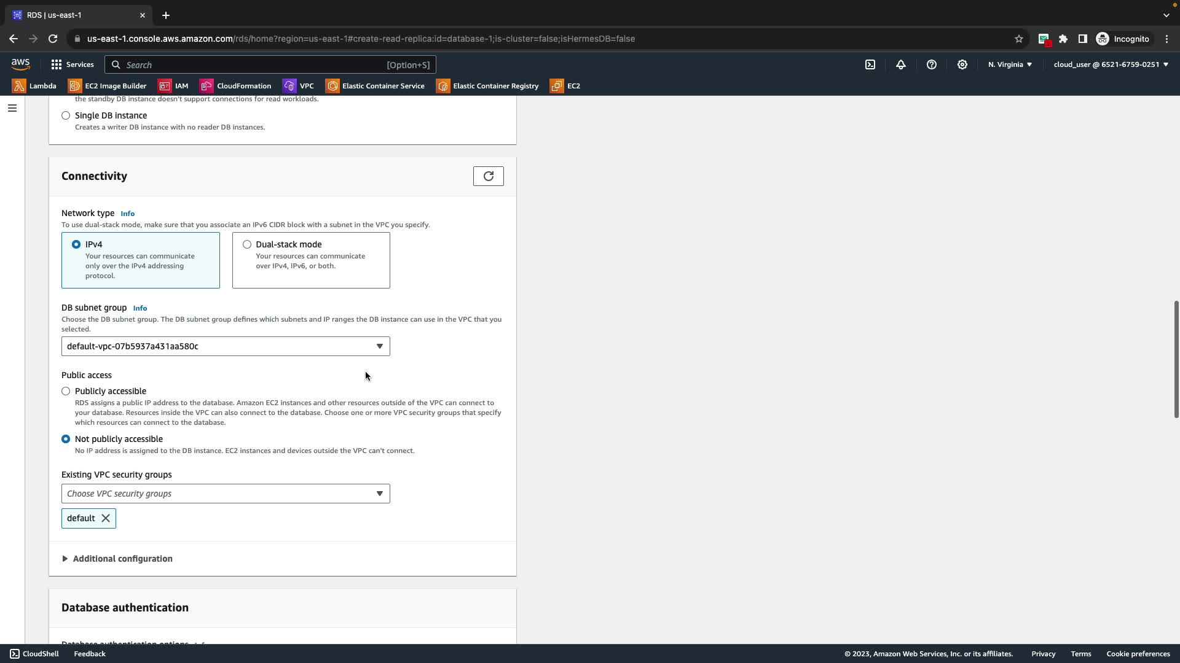Open the Feedback link in footer
Image resolution: width=1180 pixels, height=663 pixels.
click(x=90, y=654)
